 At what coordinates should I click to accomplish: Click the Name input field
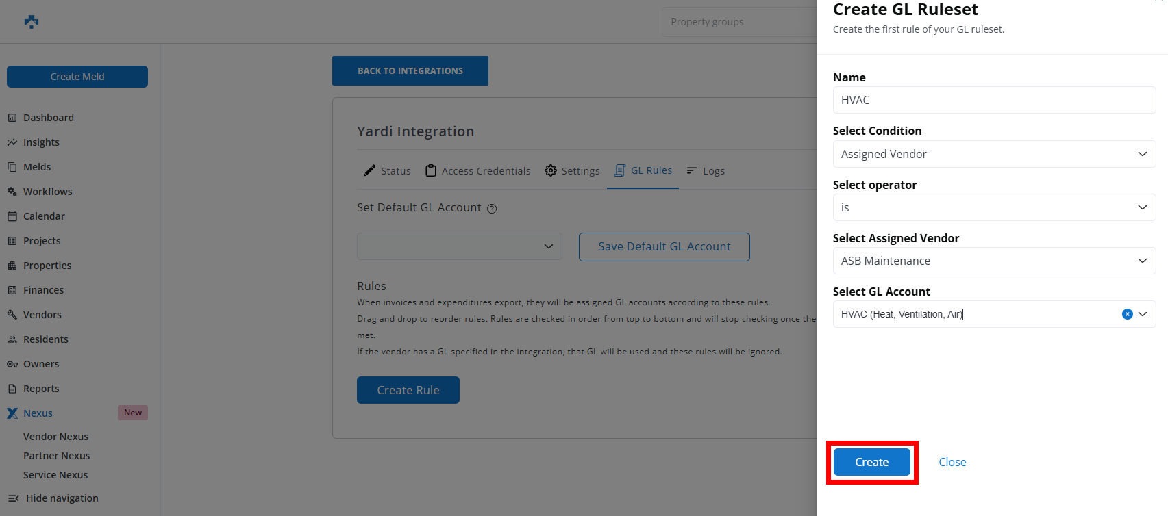(993, 100)
